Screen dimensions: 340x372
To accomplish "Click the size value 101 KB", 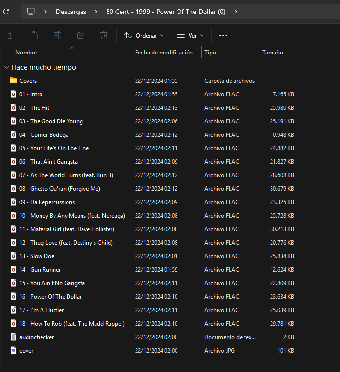I will [x=286, y=351].
